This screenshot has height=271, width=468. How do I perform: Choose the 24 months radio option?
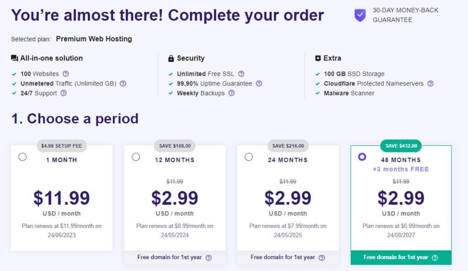249,157
